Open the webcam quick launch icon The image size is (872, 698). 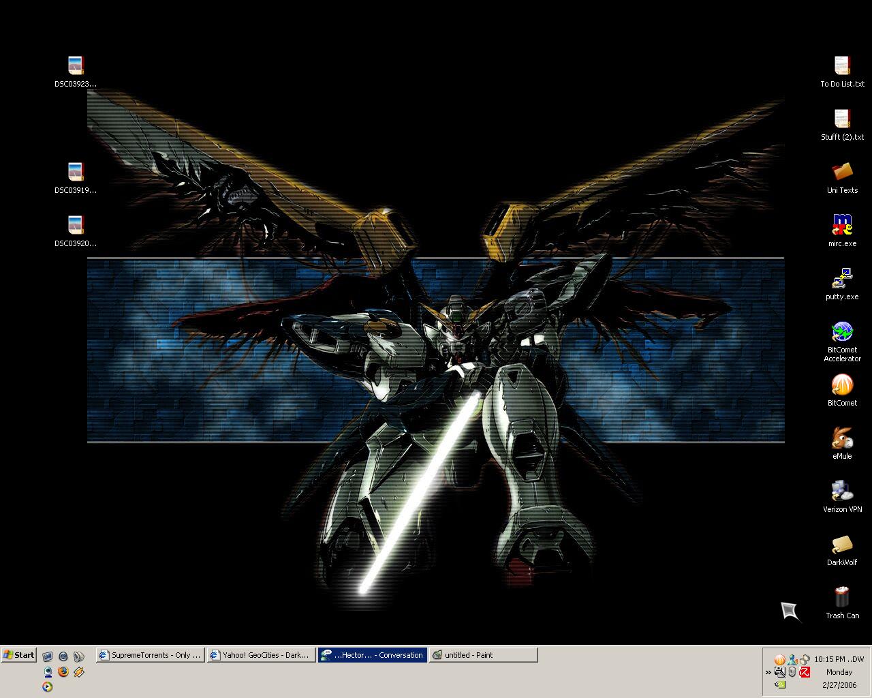(x=48, y=671)
